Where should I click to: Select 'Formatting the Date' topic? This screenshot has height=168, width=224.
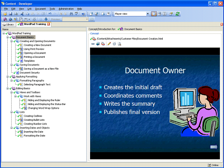pyautogui.click(x=34, y=136)
